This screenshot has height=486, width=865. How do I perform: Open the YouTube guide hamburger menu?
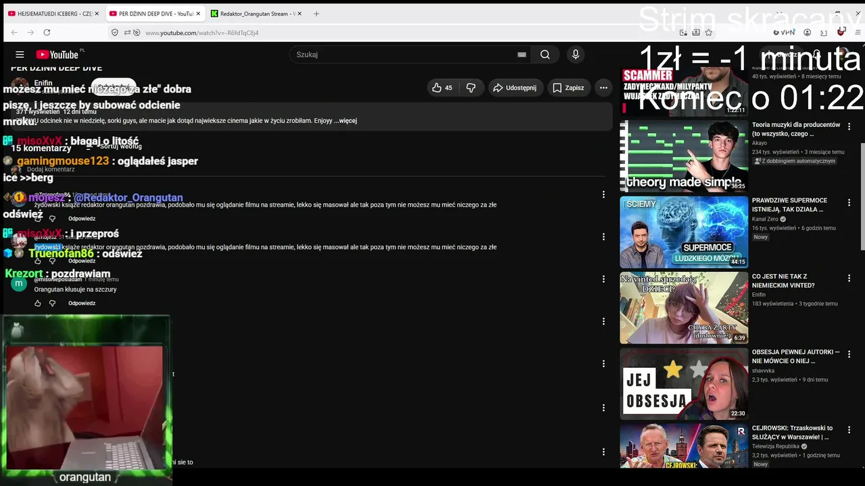coord(20,55)
